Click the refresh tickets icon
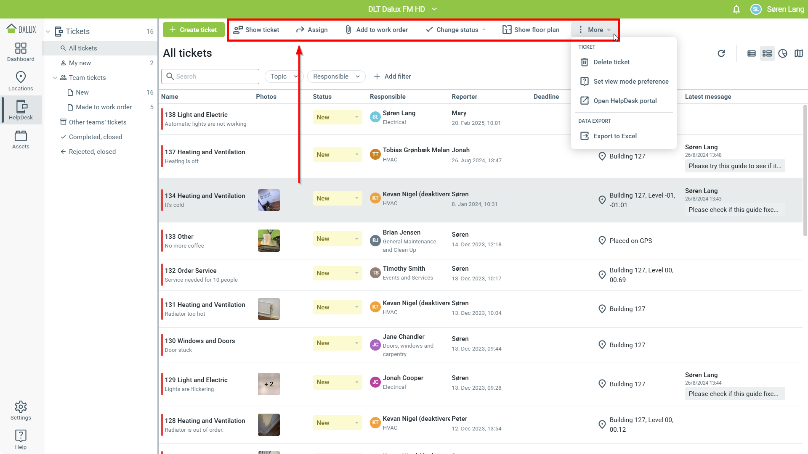808x454 pixels. (x=721, y=53)
